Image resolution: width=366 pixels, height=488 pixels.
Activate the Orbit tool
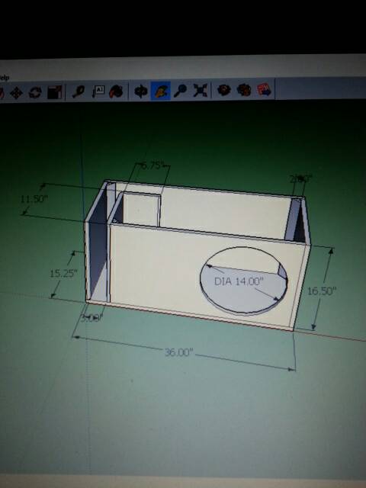coord(140,91)
